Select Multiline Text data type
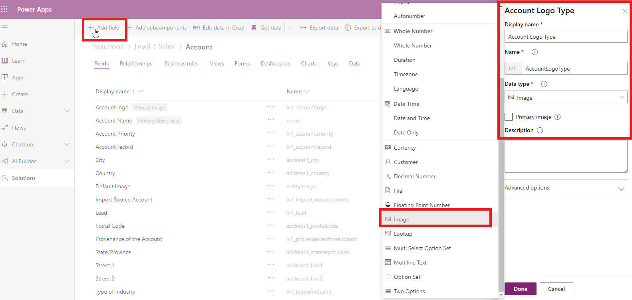 coord(439,262)
